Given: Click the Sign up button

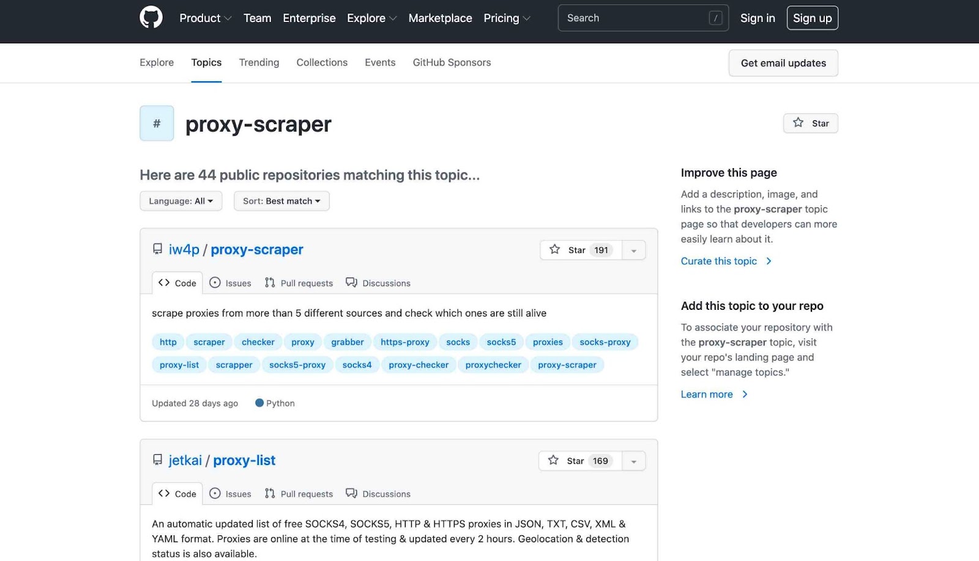Looking at the screenshot, I should point(813,18).
